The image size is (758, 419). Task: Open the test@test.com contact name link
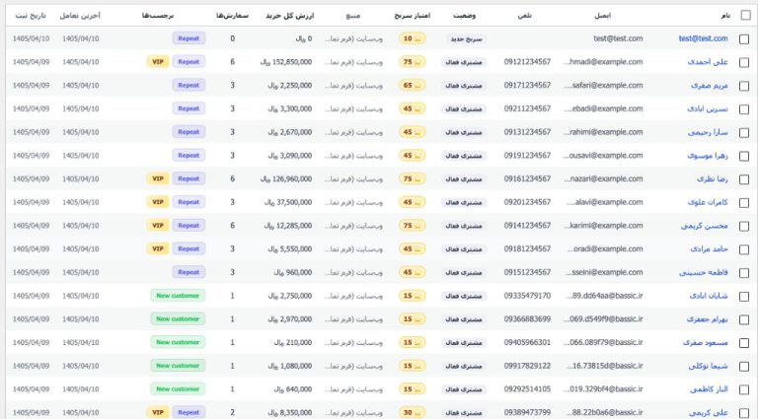(x=703, y=38)
